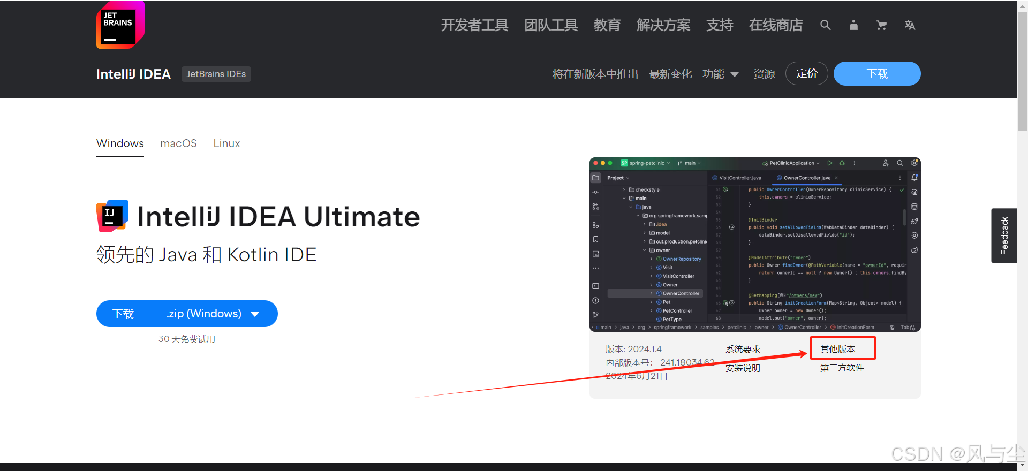Click the JetBrains IDEs badge
Viewport: 1028px width, 471px height.
[x=216, y=74]
